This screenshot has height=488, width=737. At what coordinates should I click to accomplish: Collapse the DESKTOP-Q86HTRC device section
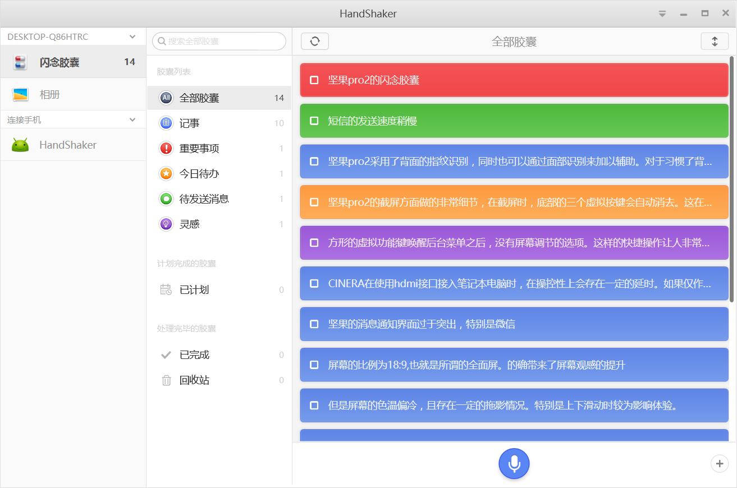[x=133, y=36]
